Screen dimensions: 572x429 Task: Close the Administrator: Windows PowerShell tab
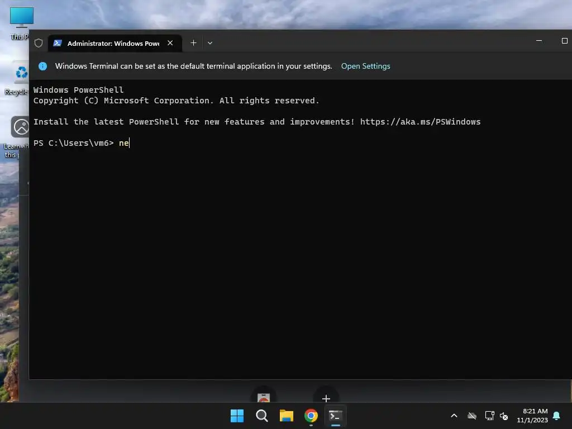tap(170, 43)
